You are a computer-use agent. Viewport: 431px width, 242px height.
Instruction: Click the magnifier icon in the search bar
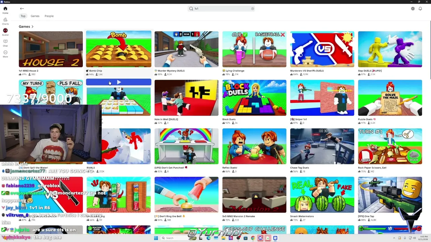pyautogui.click(x=191, y=9)
